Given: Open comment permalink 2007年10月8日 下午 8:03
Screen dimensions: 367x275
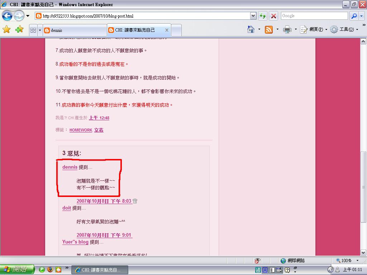Looking at the screenshot, I should point(104,201).
